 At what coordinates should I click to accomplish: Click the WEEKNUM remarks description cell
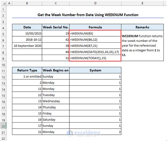click(x=142, y=45)
